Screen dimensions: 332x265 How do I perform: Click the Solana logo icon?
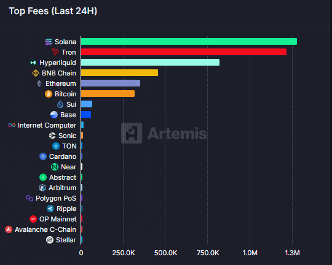49,42
